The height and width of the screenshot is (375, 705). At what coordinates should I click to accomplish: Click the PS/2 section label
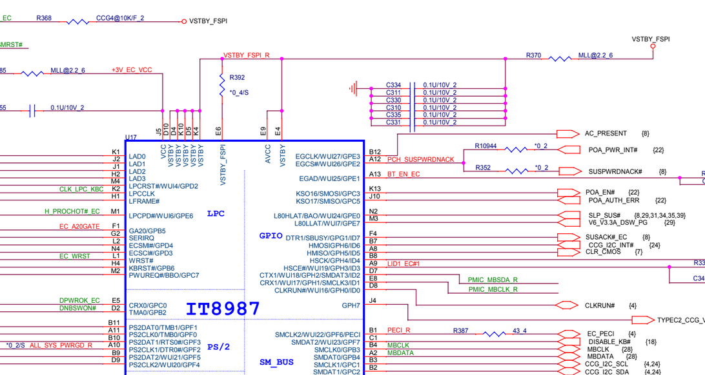tap(218, 347)
